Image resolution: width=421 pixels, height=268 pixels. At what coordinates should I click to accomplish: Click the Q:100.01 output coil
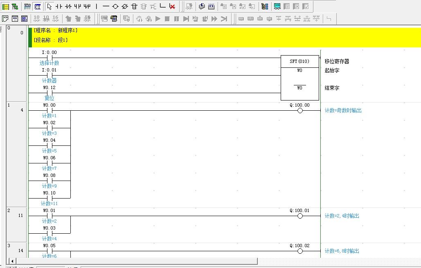click(300, 216)
